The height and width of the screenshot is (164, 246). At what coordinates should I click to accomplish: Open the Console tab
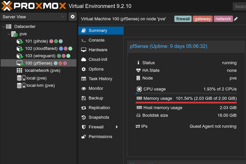(x=101, y=40)
